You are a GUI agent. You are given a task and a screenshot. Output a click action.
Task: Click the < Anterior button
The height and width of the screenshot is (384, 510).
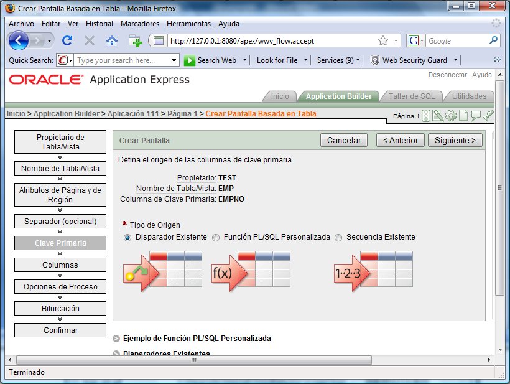coord(401,140)
